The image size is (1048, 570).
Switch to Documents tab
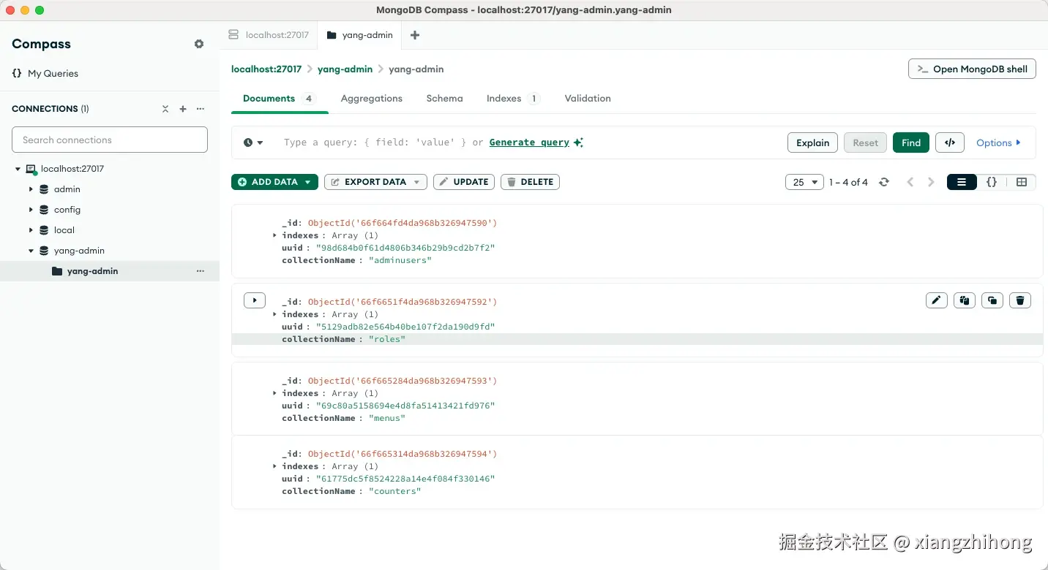pyautogui.click(x=280, y=99)
